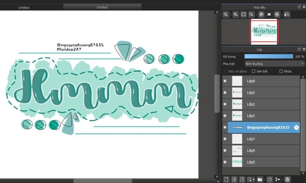Click the canvas scrollbar up arrow

click(217, 12)
